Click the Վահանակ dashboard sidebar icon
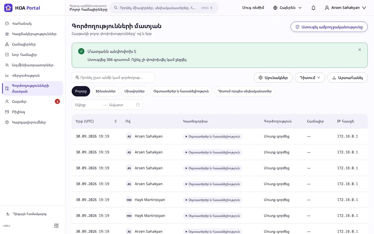 pyautogui.click(x=7, y=23)
